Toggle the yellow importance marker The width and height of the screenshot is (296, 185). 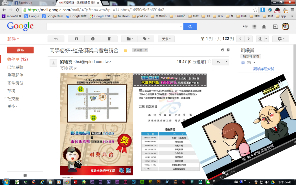coord(125,51)
